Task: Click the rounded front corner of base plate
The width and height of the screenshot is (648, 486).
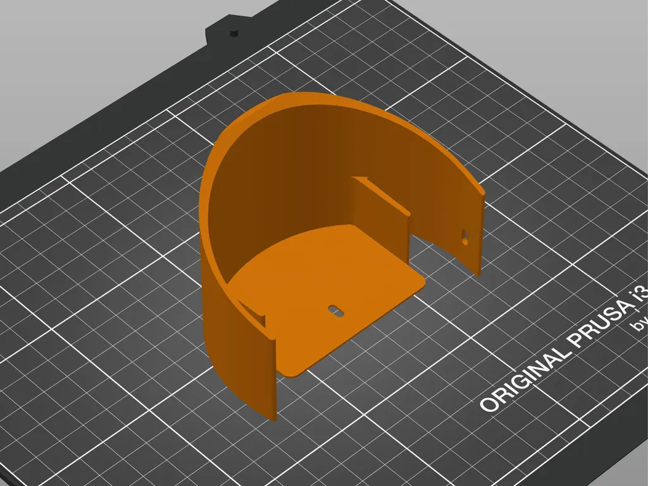Action: (290, 373)
